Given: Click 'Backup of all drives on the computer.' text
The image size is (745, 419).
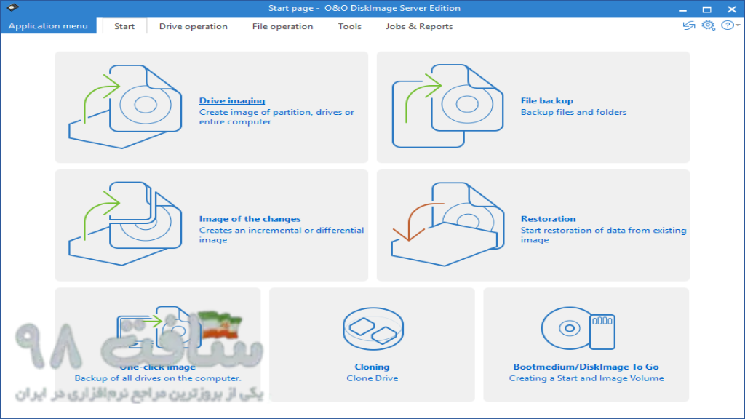Looking at the screenshot, I should (x=158, y=378).
